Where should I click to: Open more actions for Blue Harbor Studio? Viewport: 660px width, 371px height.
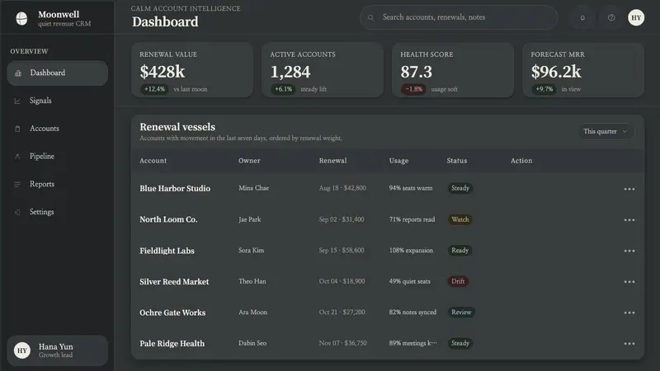pyautogui.click(x=629, y=189)
